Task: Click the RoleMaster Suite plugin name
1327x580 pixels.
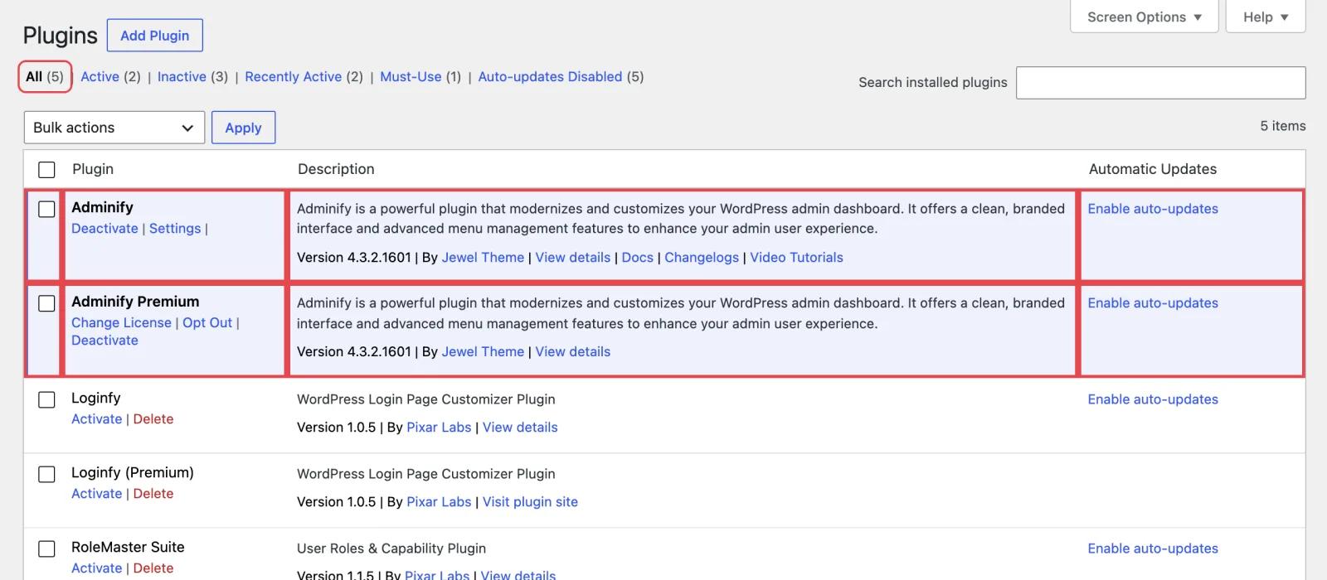Action: pyautogui.click(x=128, y=547)
